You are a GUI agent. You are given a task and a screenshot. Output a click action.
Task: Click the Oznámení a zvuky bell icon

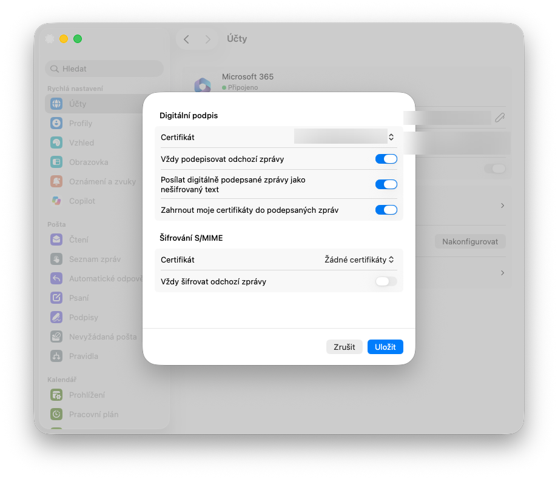pyautogui.click(x=56, y=181)
